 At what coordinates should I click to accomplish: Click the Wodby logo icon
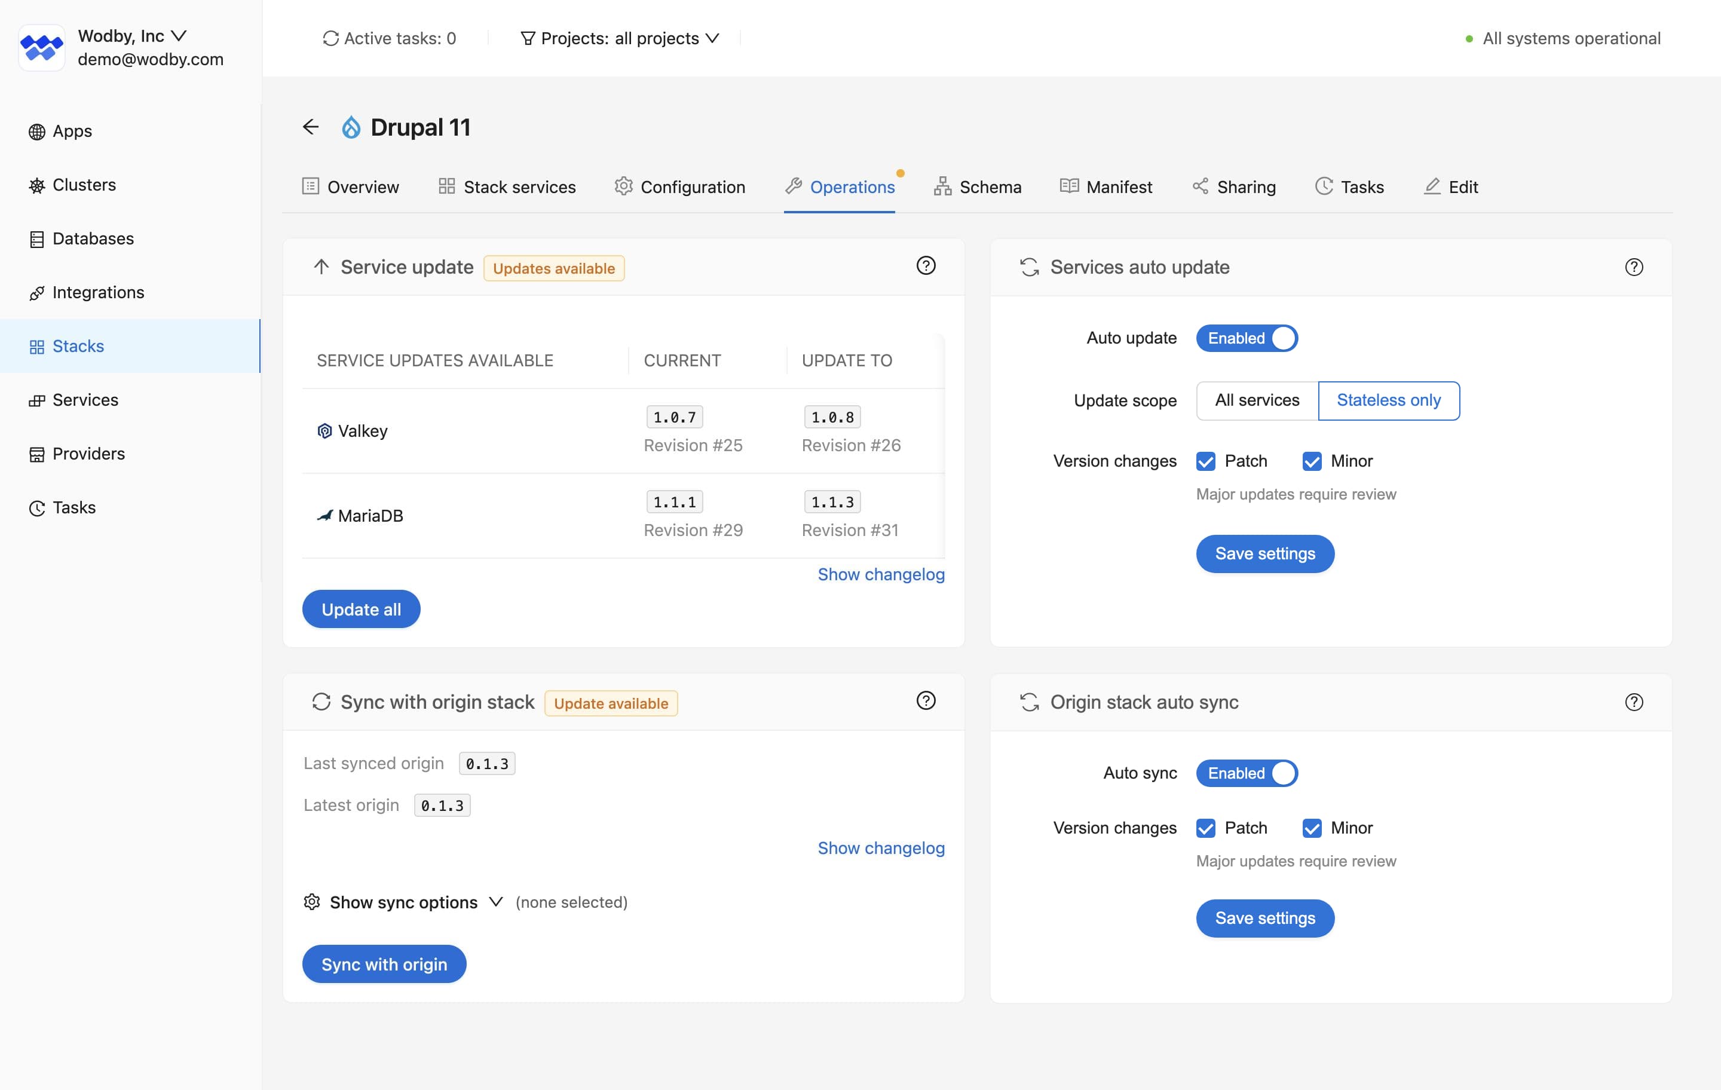pyautogui.click(x=41, y=47)
